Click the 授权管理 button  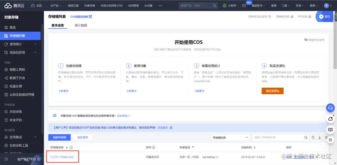point(83,138)
